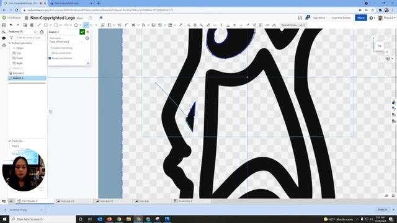
Task: Click the Filter by name or type field
Action: click(x=30, y=38)
